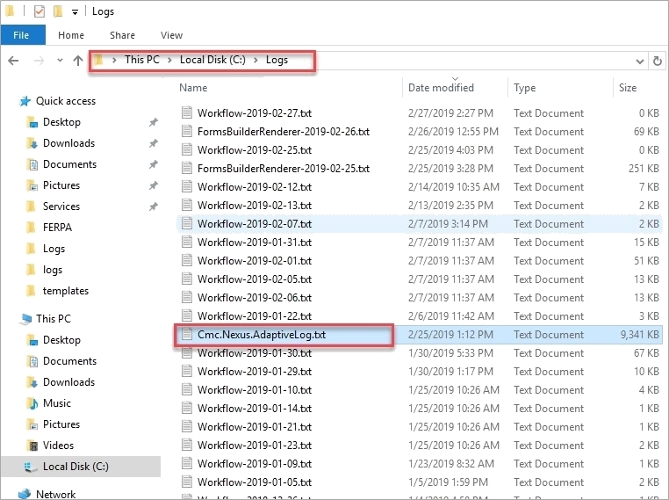Select This PC in navigation pane

[x=54, y=319]
